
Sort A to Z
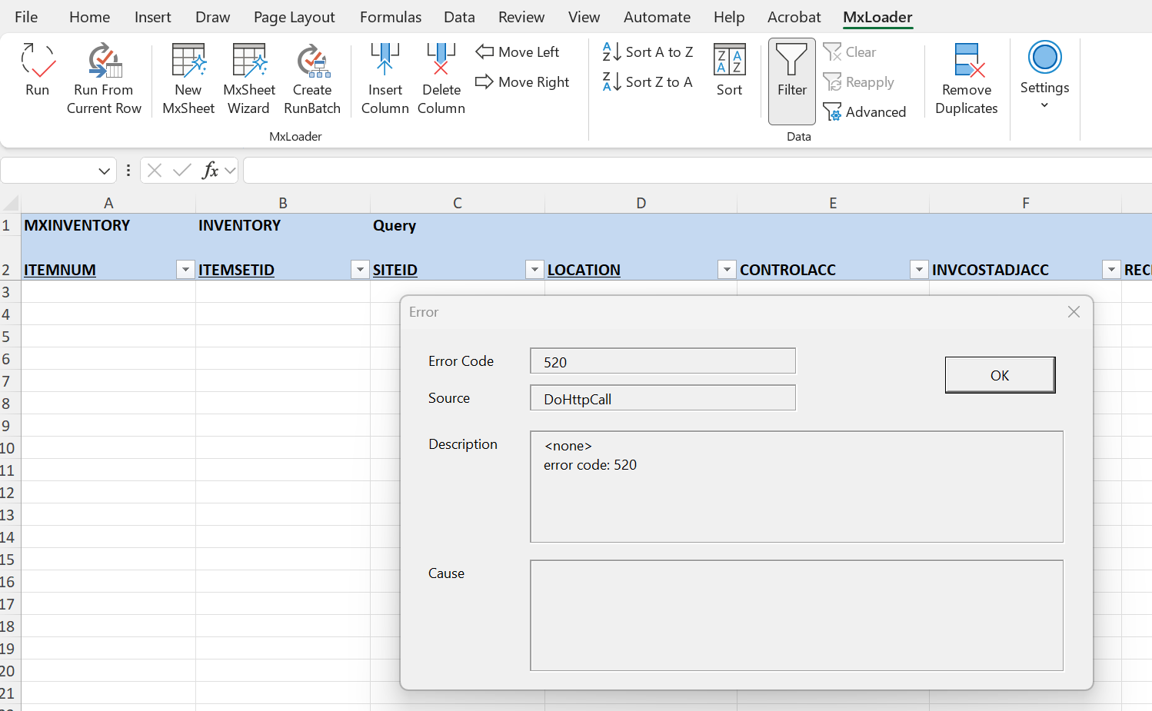[648, 51]
